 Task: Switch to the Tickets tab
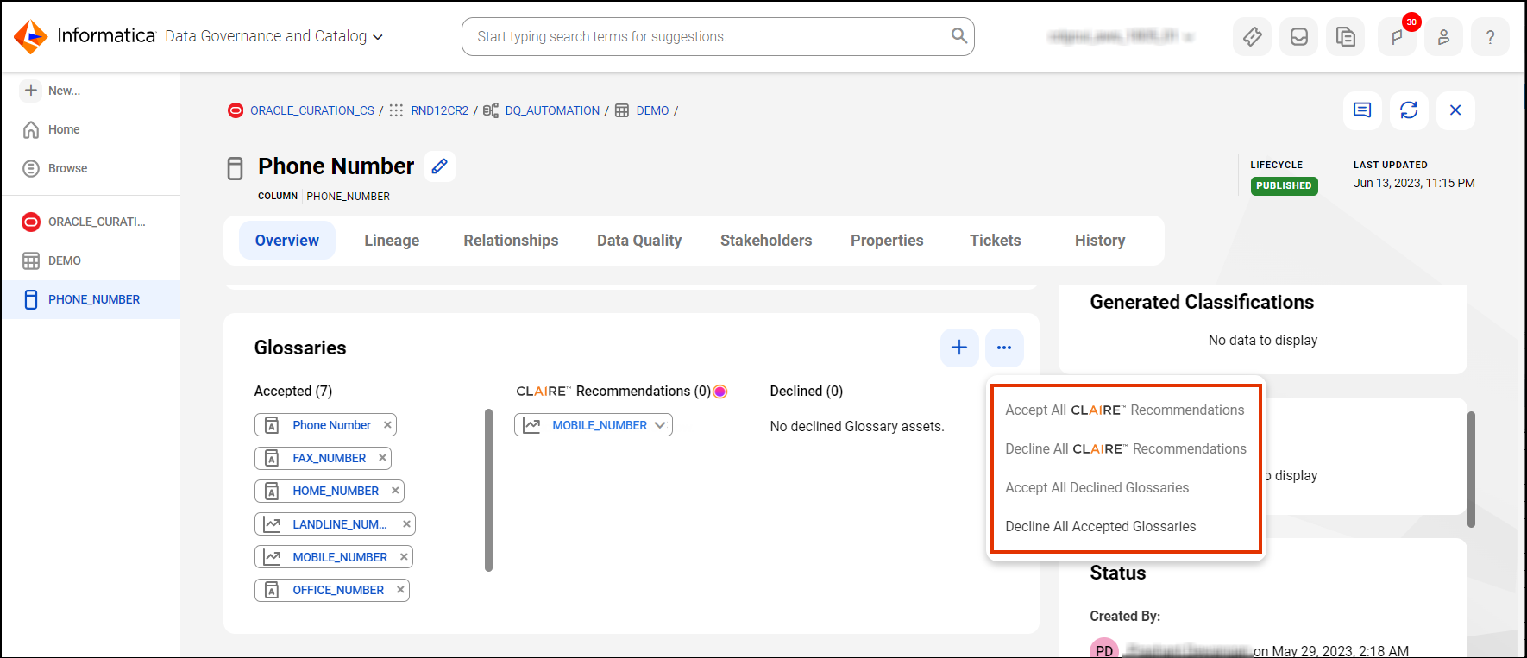(995, 241)
